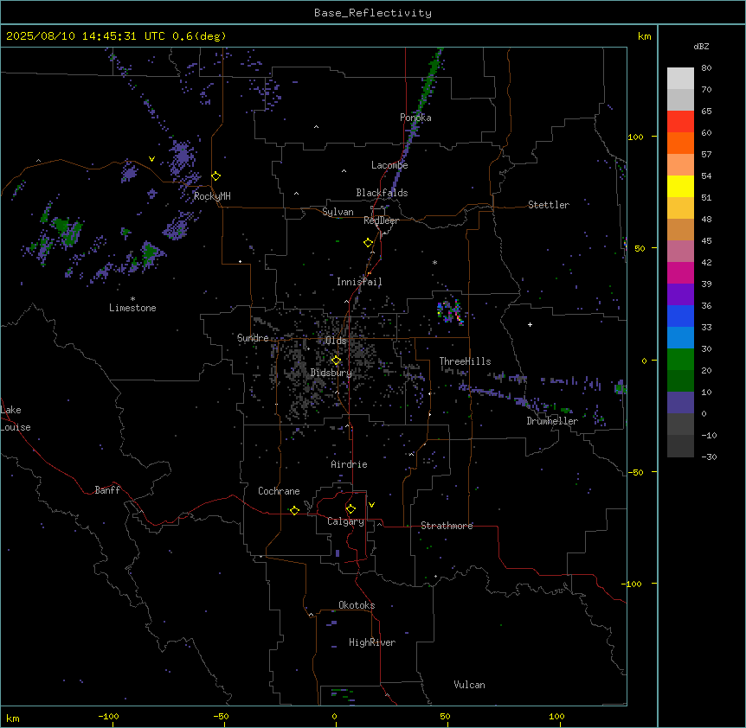Pick the bright green 30 dBZ legend swatch
The height and width of the screenshot is (728, 746).
680,360
